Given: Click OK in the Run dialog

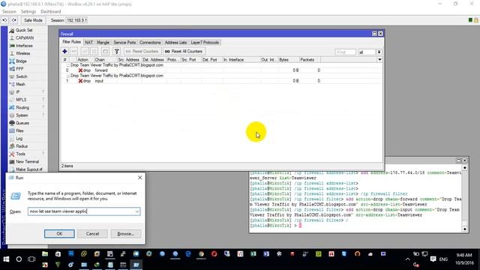Looking at the screenshot, I should point(59,233).
